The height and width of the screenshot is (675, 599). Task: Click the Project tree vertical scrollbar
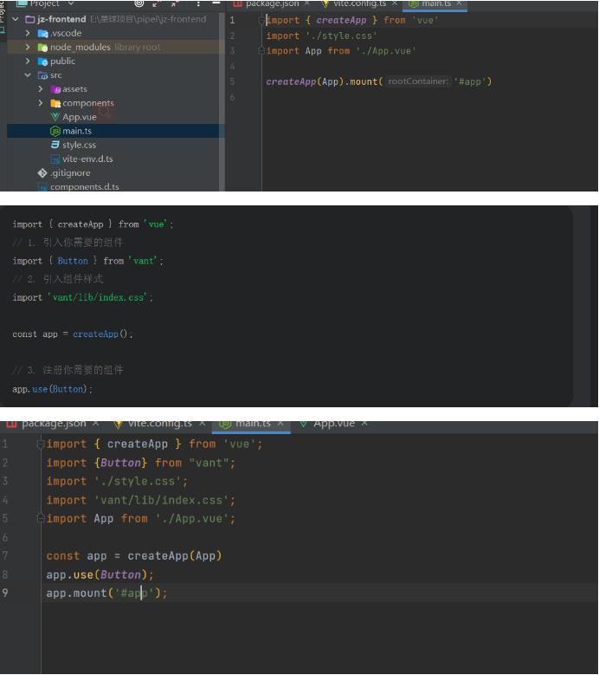222,101
